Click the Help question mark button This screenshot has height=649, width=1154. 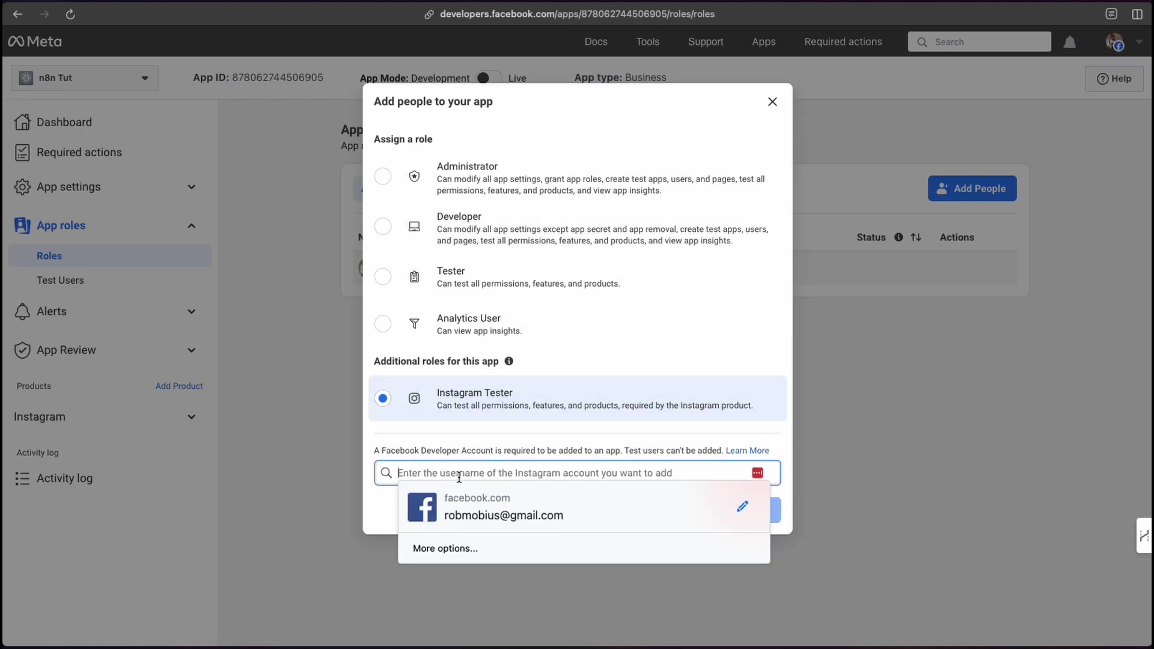(x=1114, y=79)
